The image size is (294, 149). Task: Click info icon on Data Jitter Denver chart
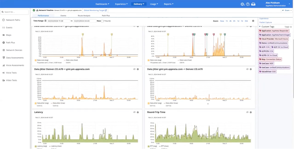point(138,69)
